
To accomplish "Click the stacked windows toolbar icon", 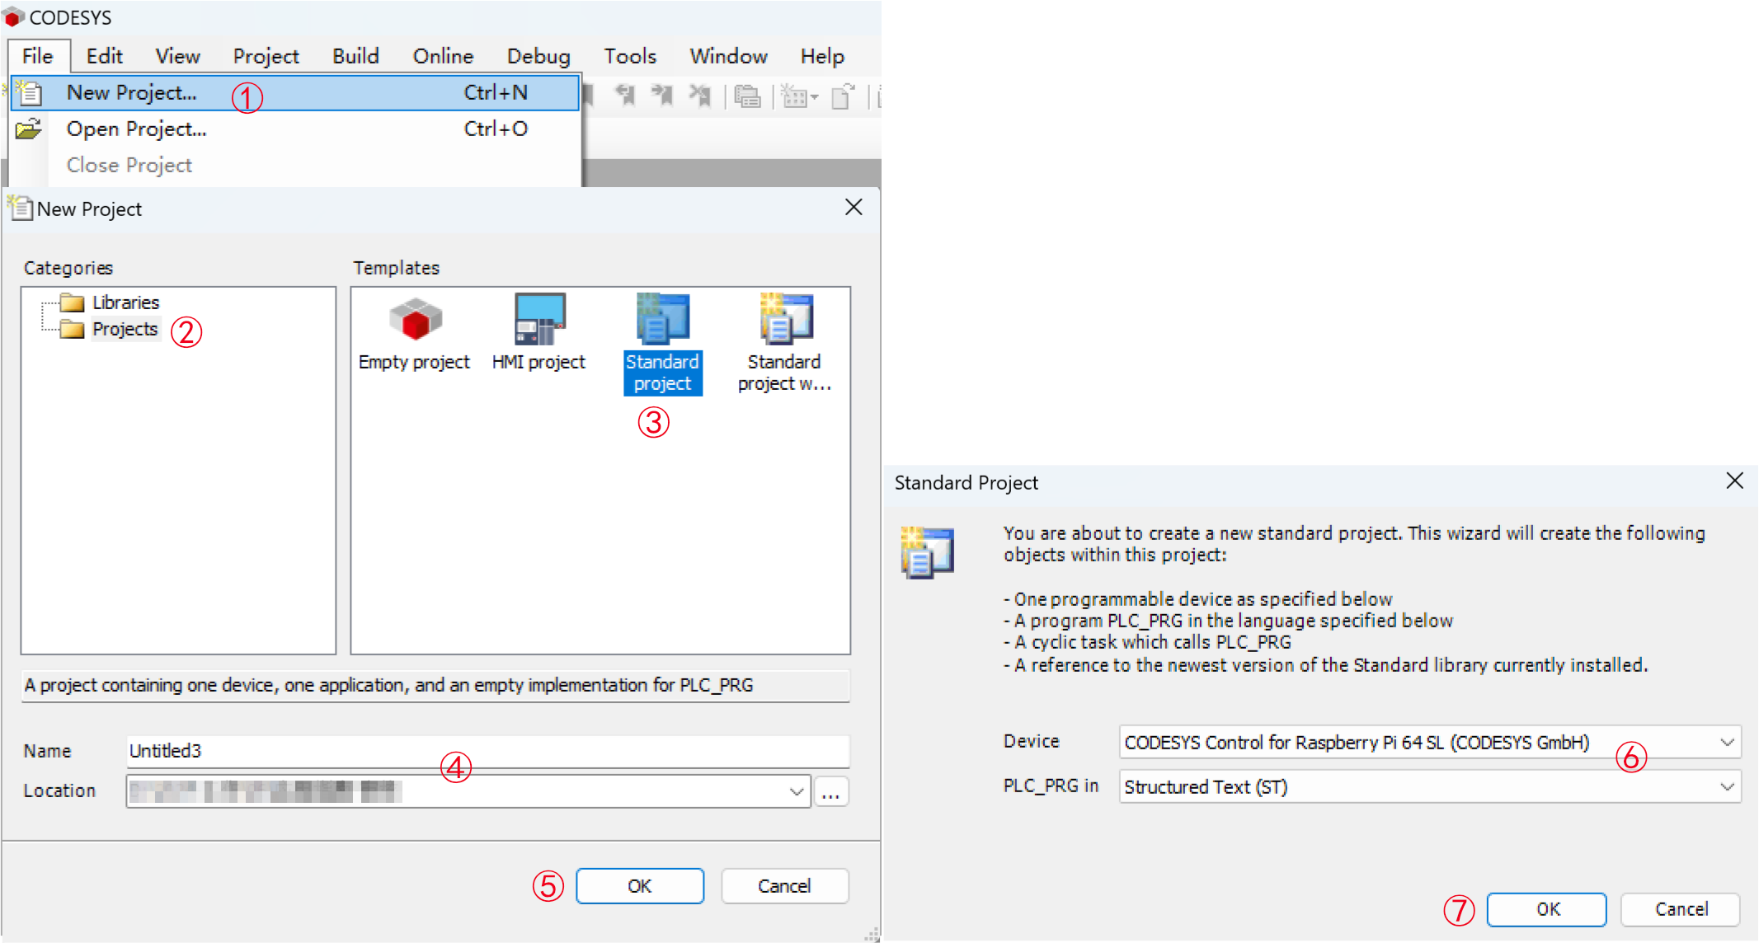I will [747, 96].
